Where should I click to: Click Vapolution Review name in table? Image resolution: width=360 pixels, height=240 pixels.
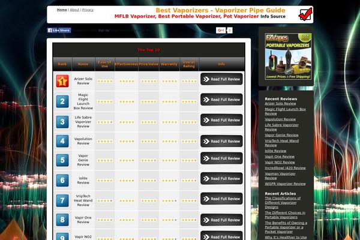click(x=83, y=141)
